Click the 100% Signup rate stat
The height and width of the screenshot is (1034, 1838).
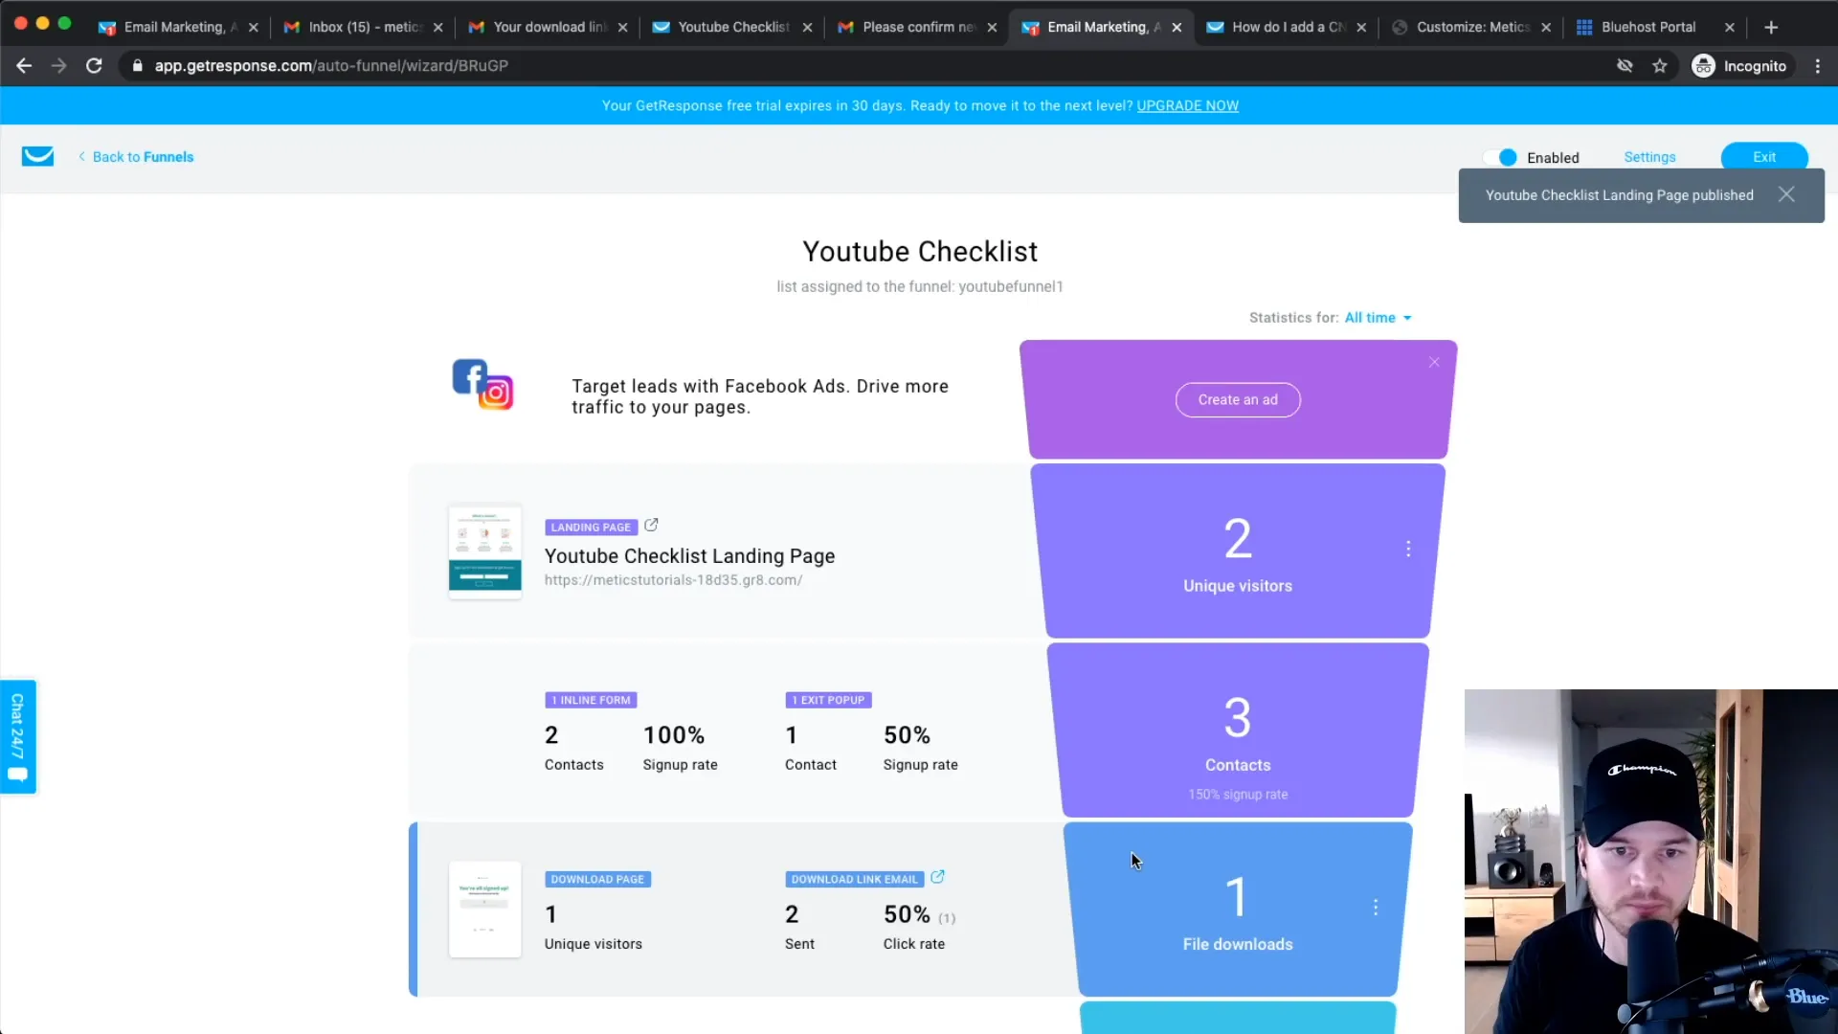(680, 747)
